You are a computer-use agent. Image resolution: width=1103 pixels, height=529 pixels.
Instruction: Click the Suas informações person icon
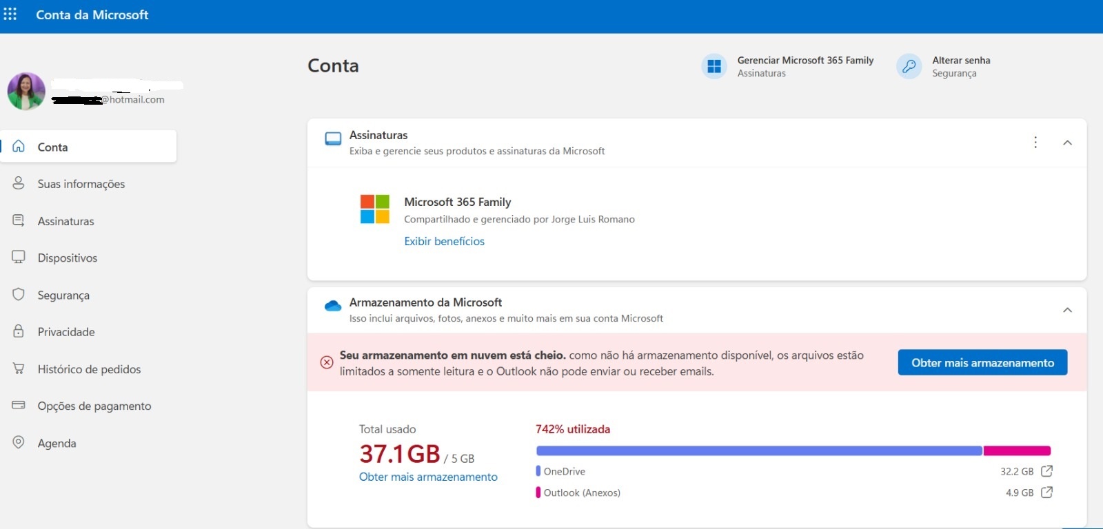coord(19,183)
